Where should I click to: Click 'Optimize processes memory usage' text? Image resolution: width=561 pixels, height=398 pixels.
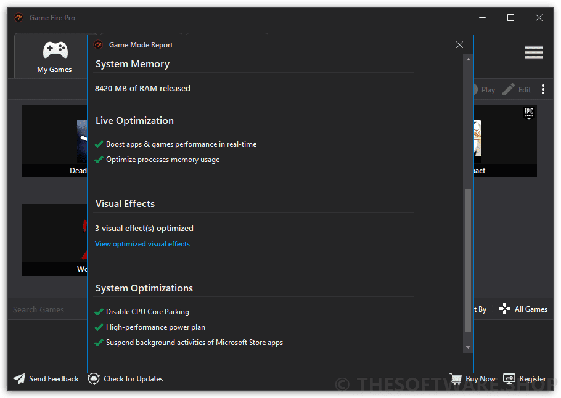163,160
